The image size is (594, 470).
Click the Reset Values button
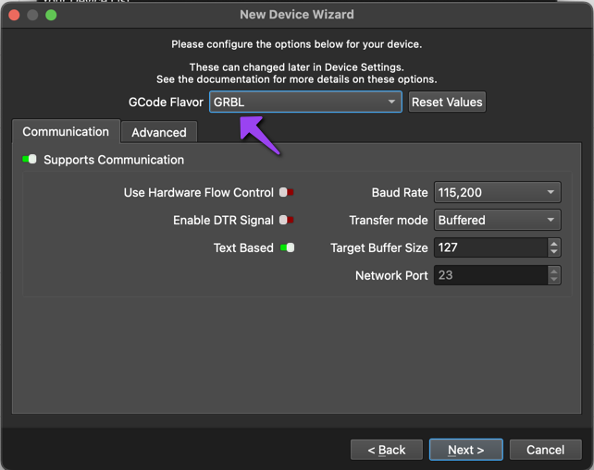click(447, 102)
